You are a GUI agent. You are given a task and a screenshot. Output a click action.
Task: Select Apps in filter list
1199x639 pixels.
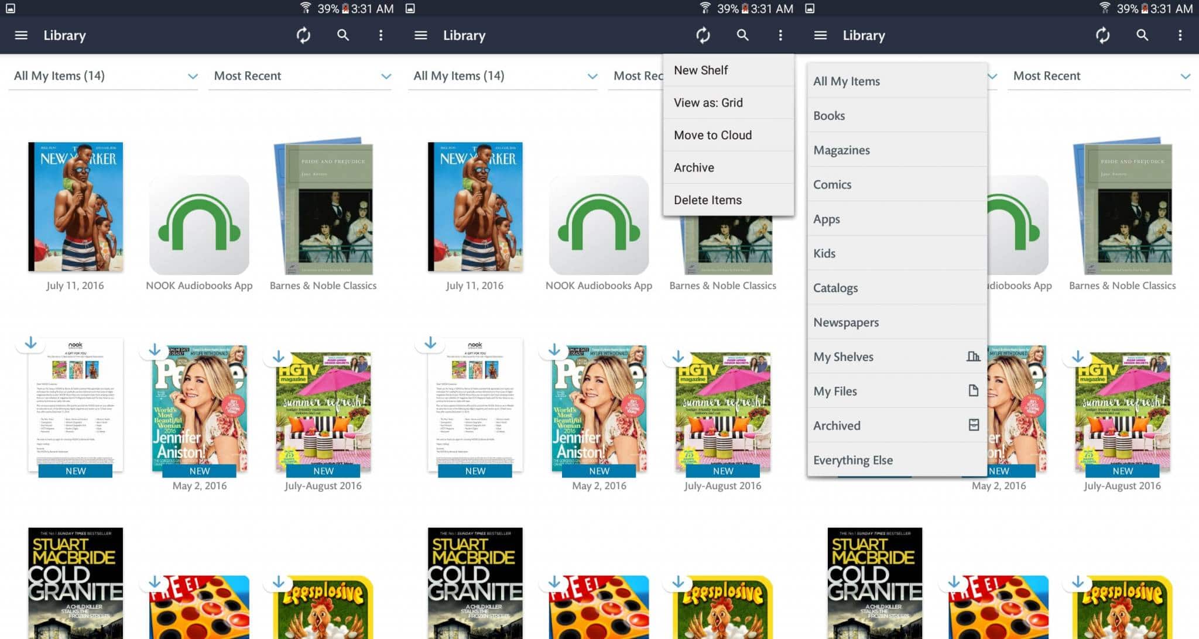tap(897, 219)
